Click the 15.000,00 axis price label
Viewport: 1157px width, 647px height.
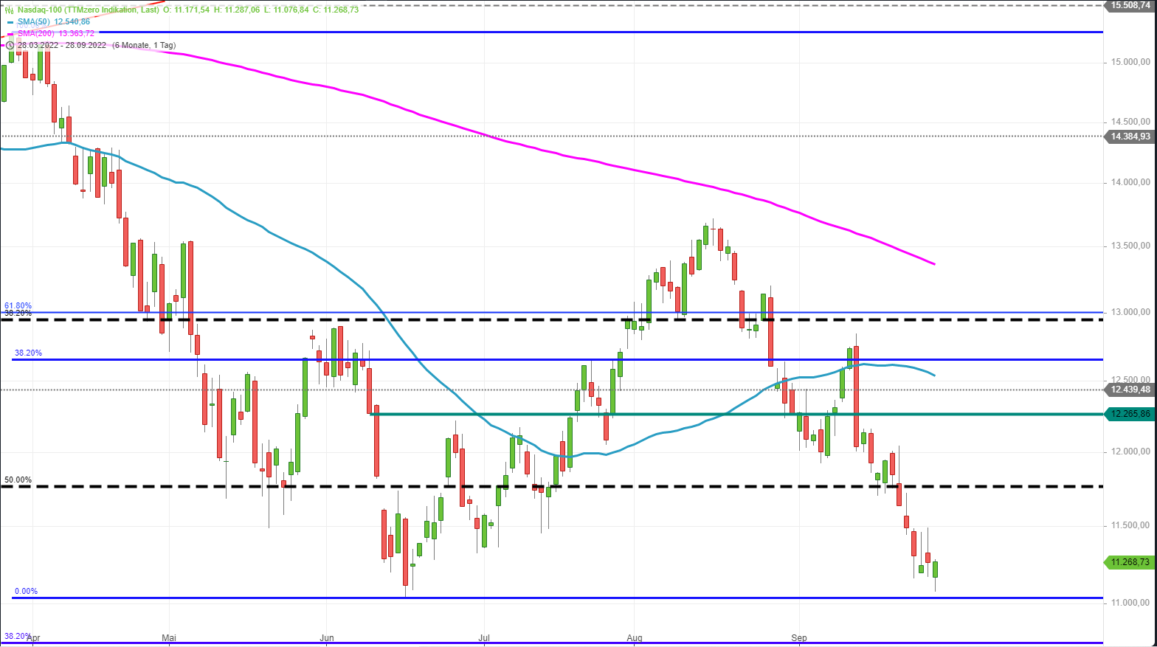click(x=1130, y=62)
